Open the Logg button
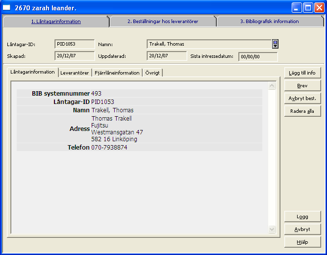 [x=302, y=217]
